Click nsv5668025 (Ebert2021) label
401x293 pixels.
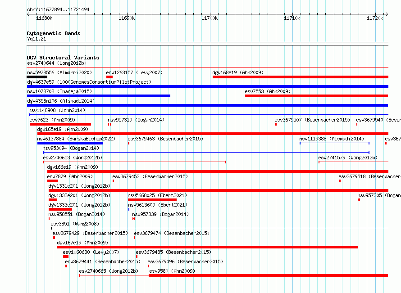tap(158, 195)
